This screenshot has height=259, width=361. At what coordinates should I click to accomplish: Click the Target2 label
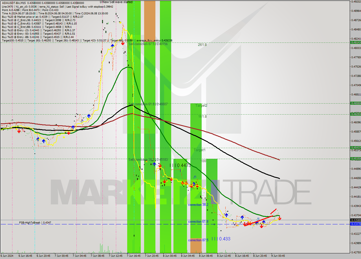[x=201, y=106]
